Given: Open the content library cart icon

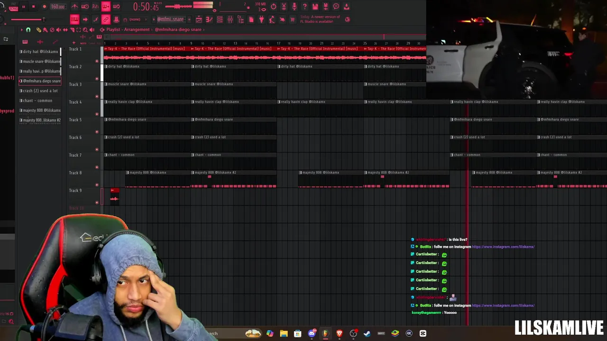Looking at the screenshot, I should click(x=293, y=19).
